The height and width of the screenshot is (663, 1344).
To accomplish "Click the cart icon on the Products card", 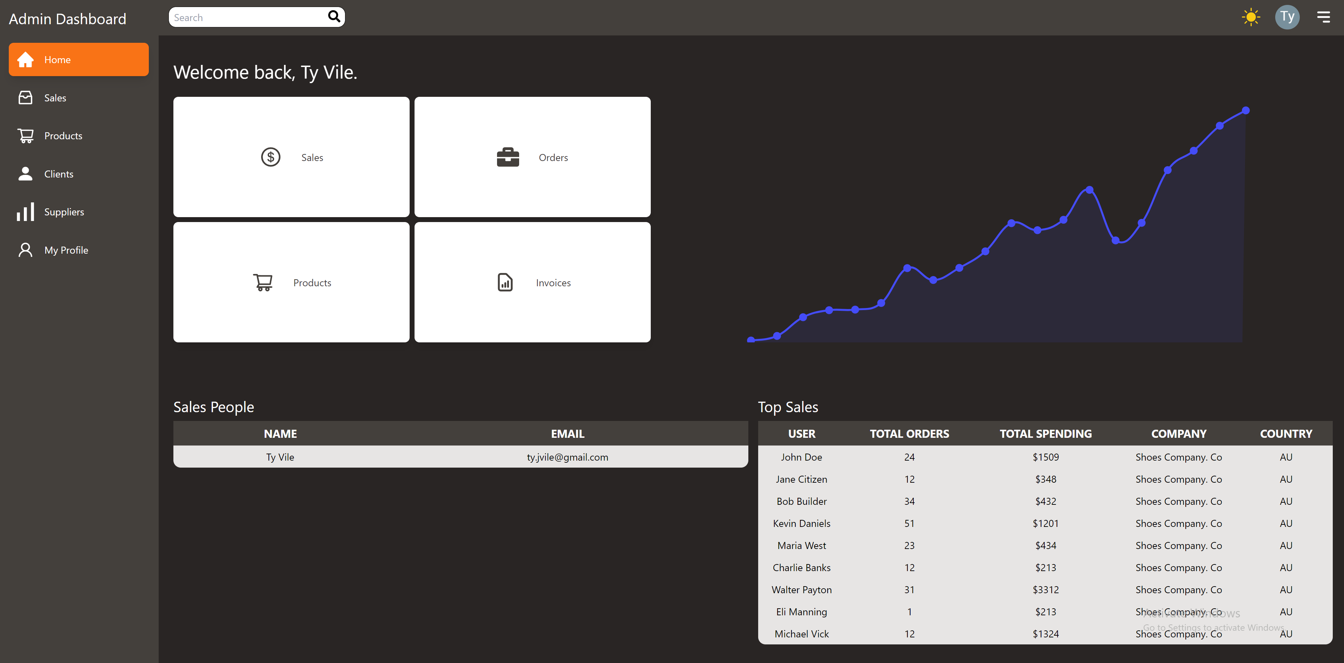I will (x=264, y=282).
